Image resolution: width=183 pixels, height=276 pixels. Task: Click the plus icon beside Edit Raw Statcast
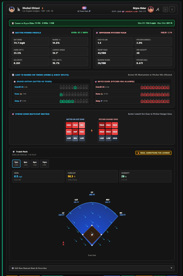click(x=13, y=268)
